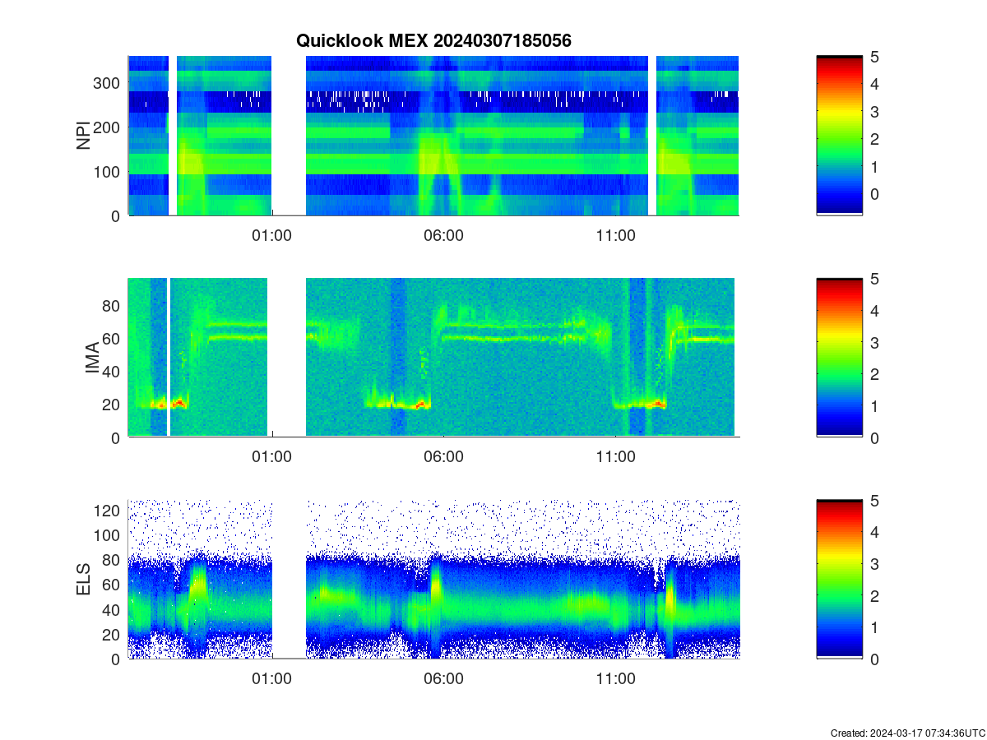
Task: Click the 1 label on NPI colorbar
Action: [x=873, y=166]
